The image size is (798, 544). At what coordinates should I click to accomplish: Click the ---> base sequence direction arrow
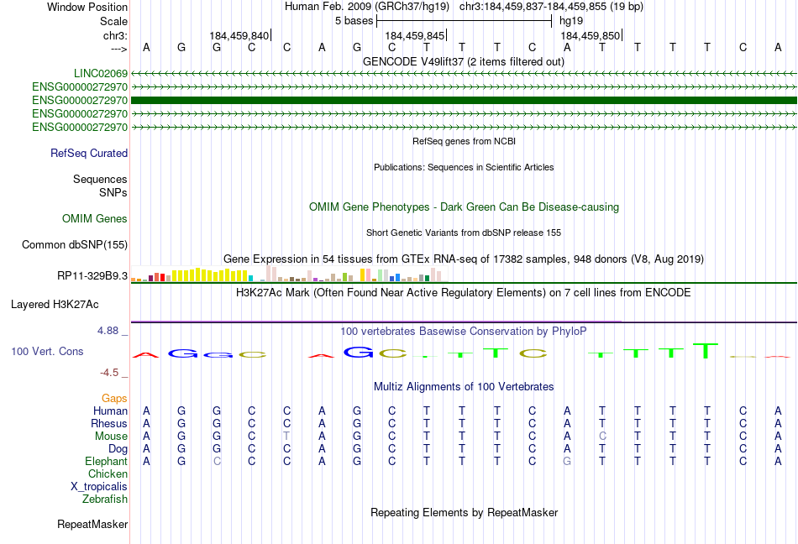[x=119, y=49]
